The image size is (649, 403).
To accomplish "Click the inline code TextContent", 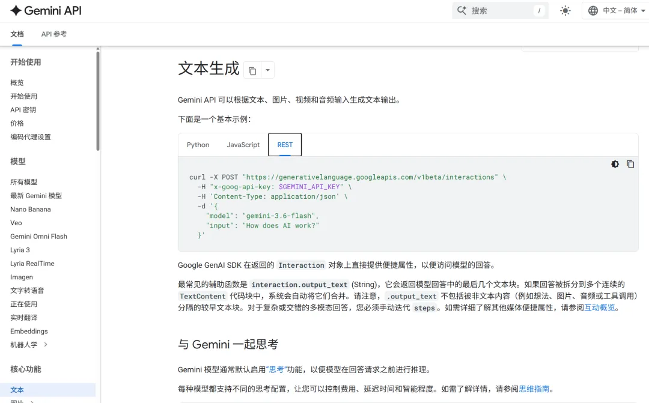I will (203, 296).
